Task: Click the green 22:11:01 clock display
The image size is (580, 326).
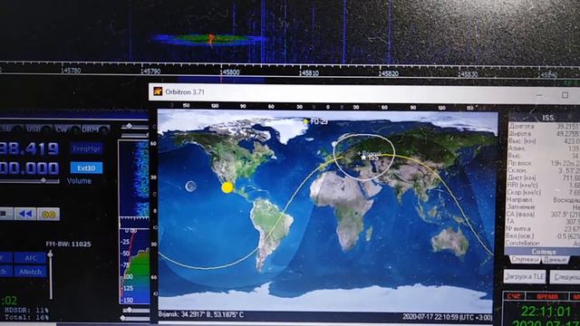Action: tap(546, 312)
